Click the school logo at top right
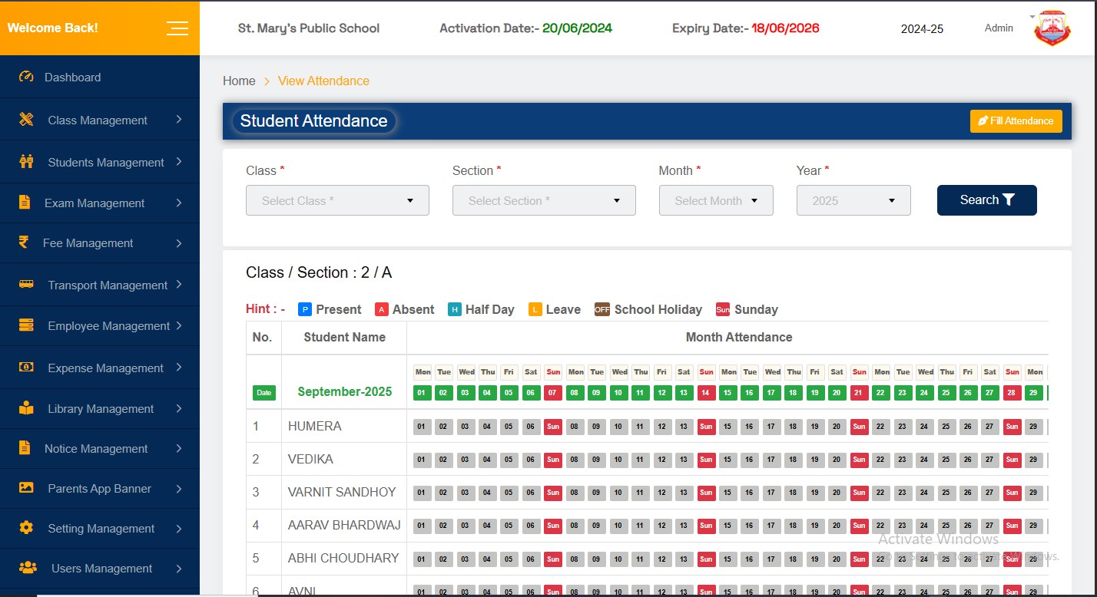This screenshot has width=1097, height=597. [x=1052, y=28]
